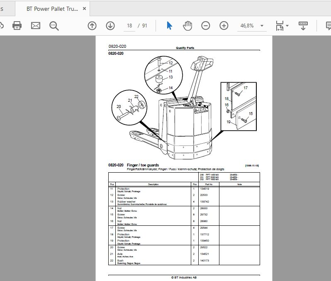Screen dimensions: 331x281
Task: Send file by email envelope icon
Action: [x=36, y=26]
